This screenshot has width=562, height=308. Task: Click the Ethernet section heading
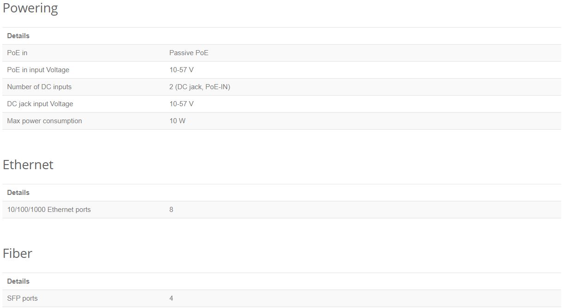28,165
